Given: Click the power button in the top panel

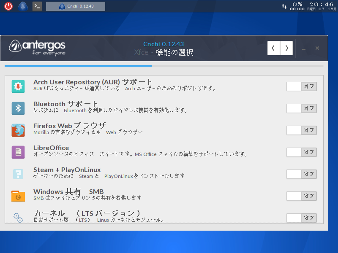Looking at the screenshot, I should coord(8,6).
